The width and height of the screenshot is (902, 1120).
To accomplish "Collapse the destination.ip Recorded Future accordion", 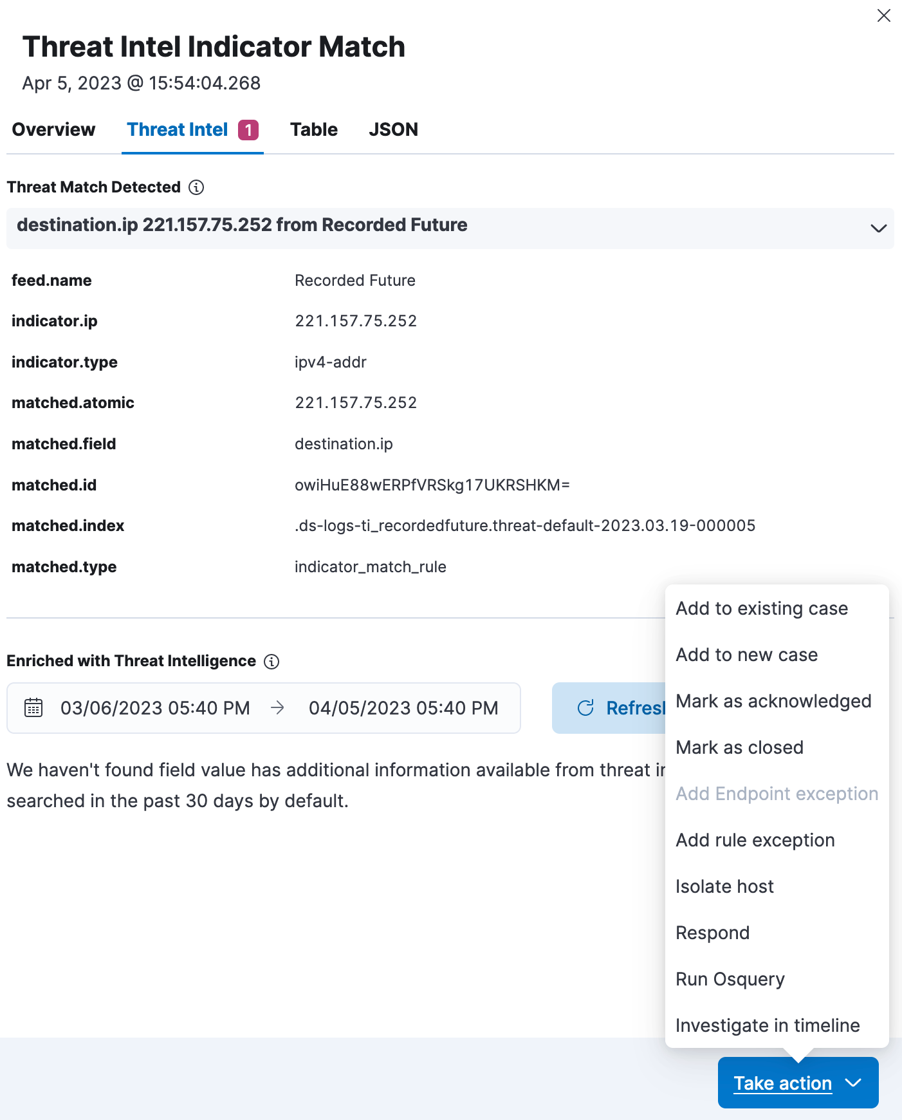I will point(450,228).
